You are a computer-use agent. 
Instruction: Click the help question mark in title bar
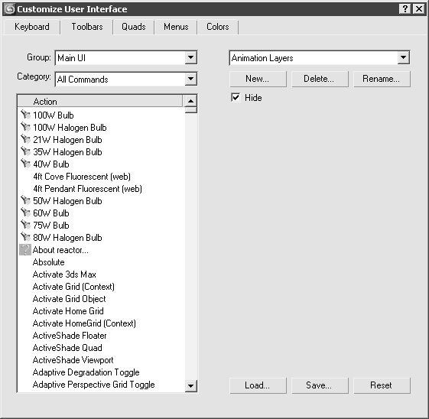pos(405,9)
